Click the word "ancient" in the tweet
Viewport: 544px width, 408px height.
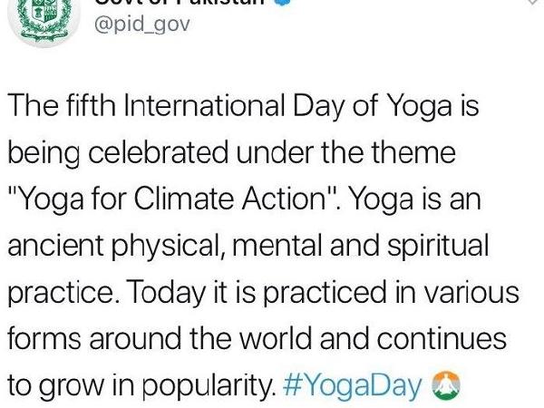click(55, 246)
